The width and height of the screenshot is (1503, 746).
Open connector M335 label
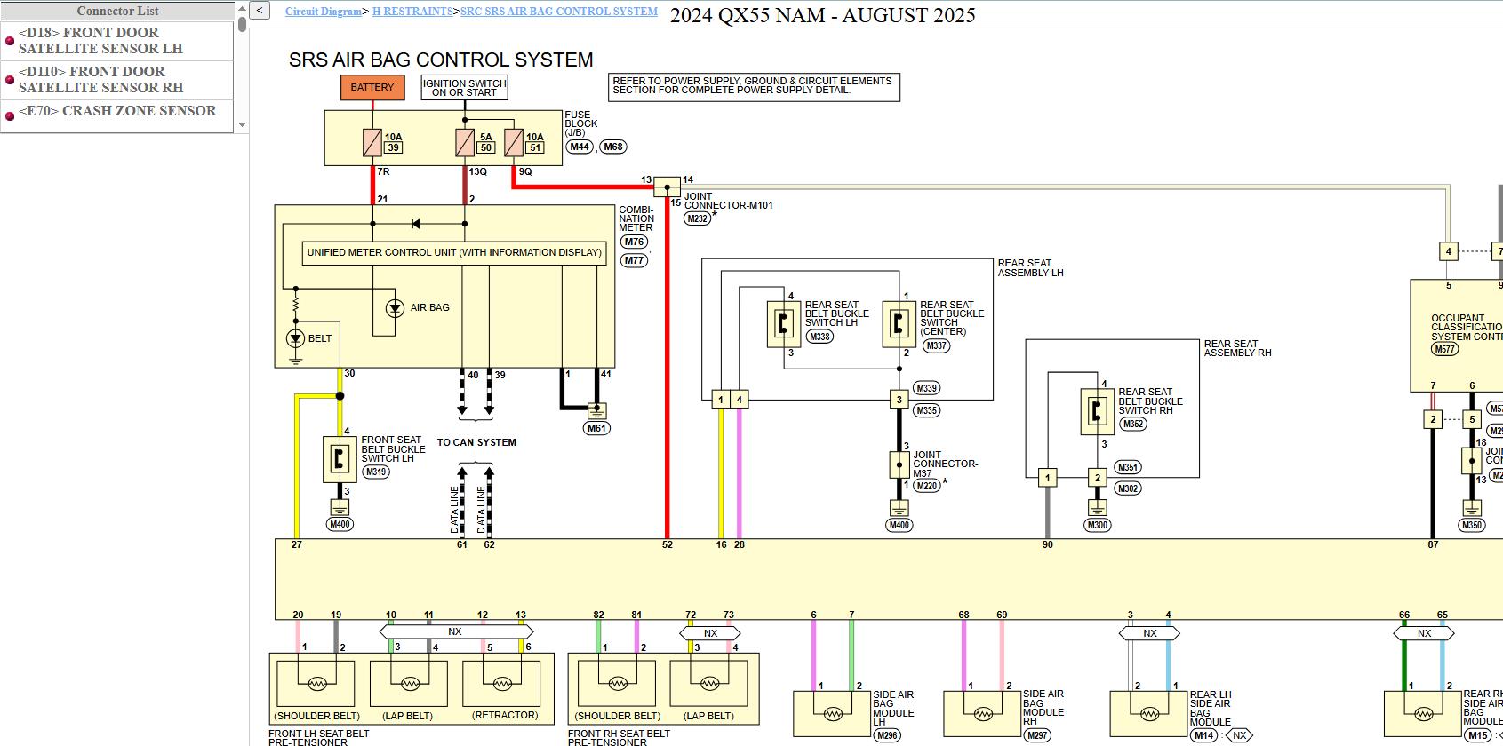coord(927,410)
